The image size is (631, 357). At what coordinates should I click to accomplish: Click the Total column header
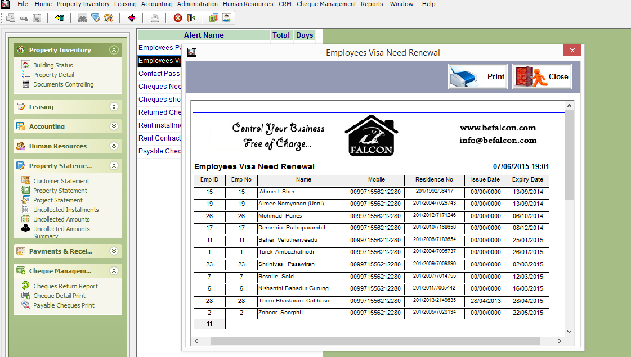click(281, 35)
